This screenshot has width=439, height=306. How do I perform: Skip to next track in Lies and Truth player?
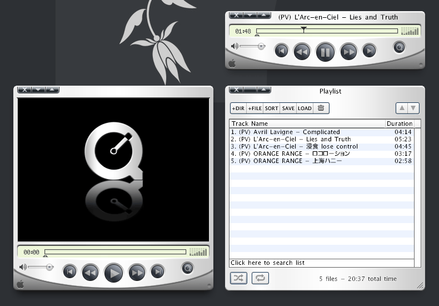[370, 51]
